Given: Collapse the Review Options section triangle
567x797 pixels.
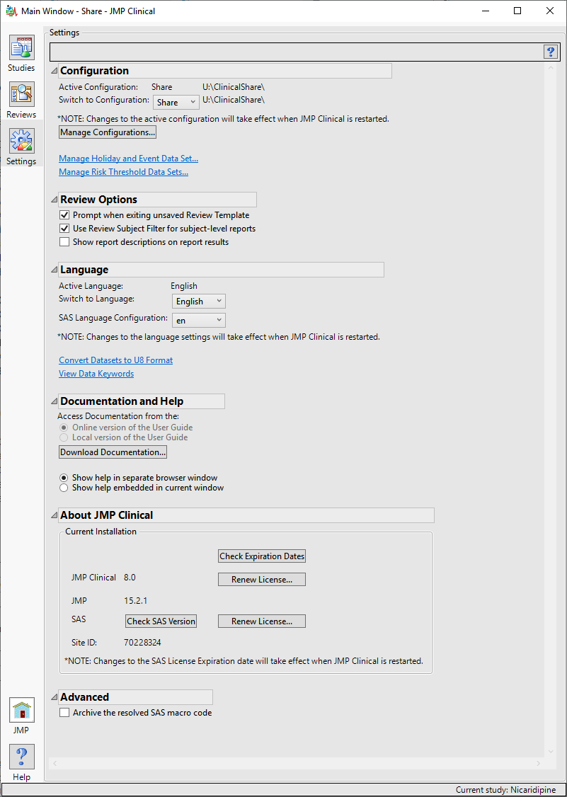Looking at the screenshot, I should (x=55, y=200).
